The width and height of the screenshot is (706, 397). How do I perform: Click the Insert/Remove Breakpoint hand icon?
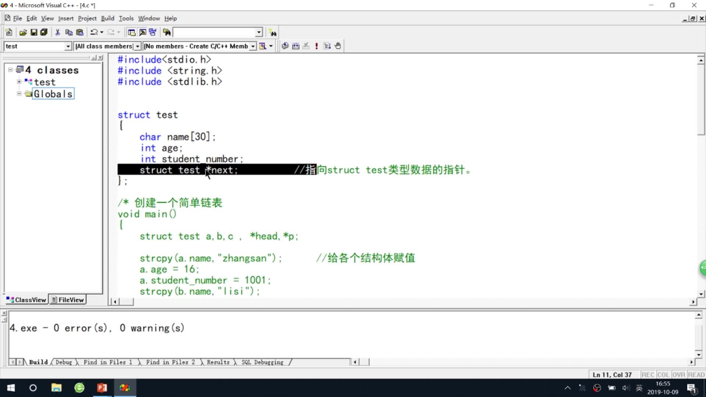pyautogui.click(x=338, y=46)
